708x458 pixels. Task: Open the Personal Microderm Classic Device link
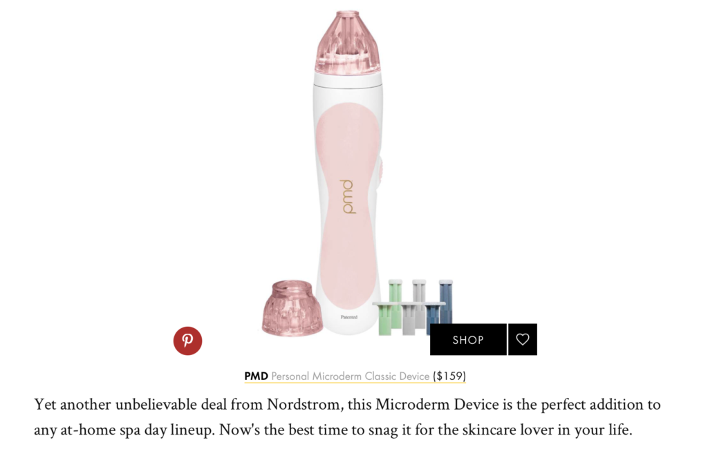tap(351, 376)
